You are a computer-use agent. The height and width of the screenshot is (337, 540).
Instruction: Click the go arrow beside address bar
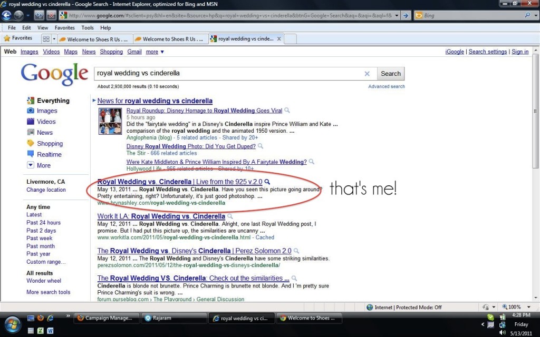click(x=406, y=15)
